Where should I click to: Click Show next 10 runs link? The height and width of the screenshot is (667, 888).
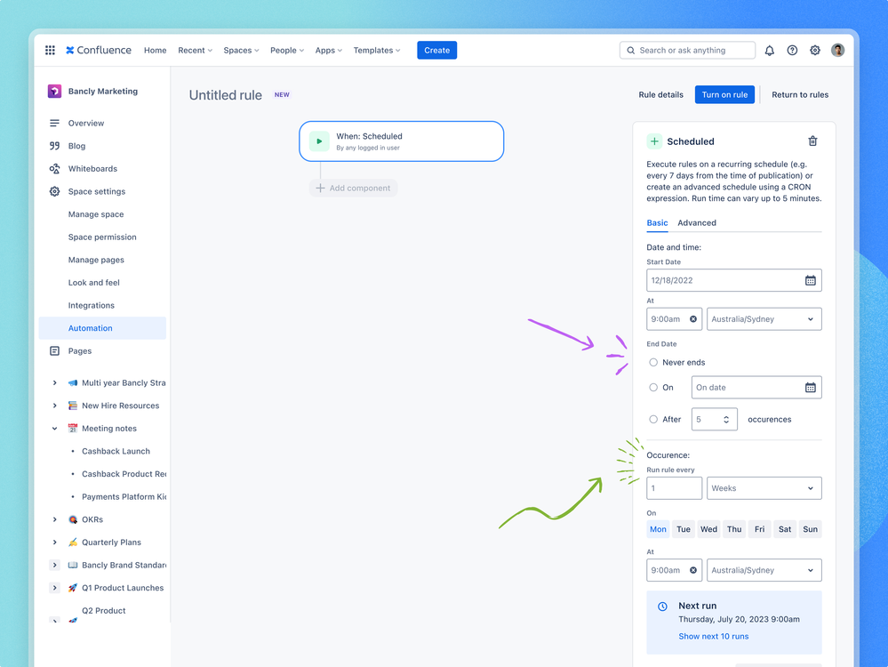coord(713,637)
